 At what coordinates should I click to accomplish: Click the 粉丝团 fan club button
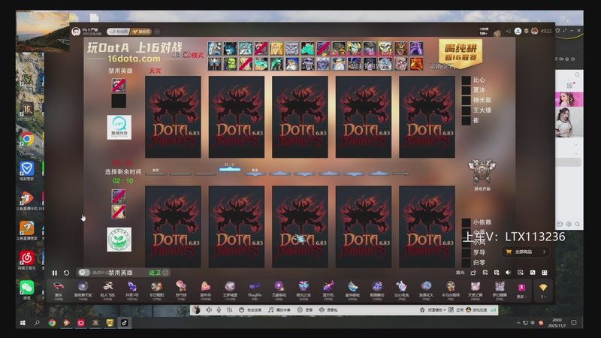tap(119, 32)
